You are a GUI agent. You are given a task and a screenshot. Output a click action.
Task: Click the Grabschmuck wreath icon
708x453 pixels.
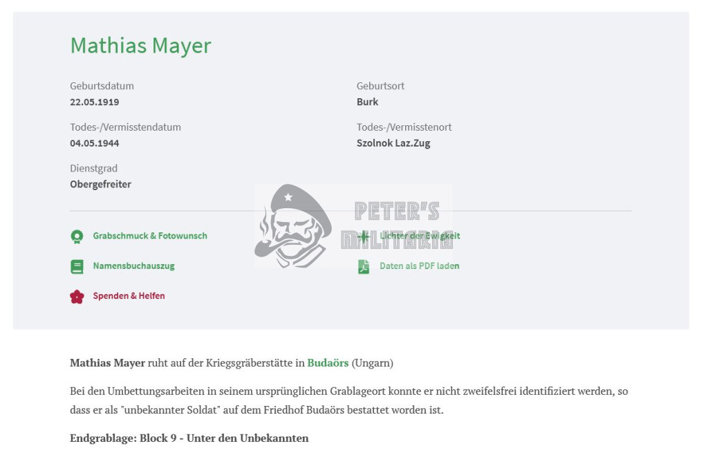77,237
